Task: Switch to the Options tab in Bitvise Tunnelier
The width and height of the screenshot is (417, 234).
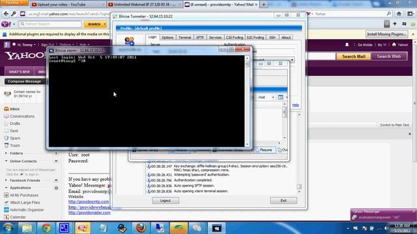Action: (x=167, y=38)
